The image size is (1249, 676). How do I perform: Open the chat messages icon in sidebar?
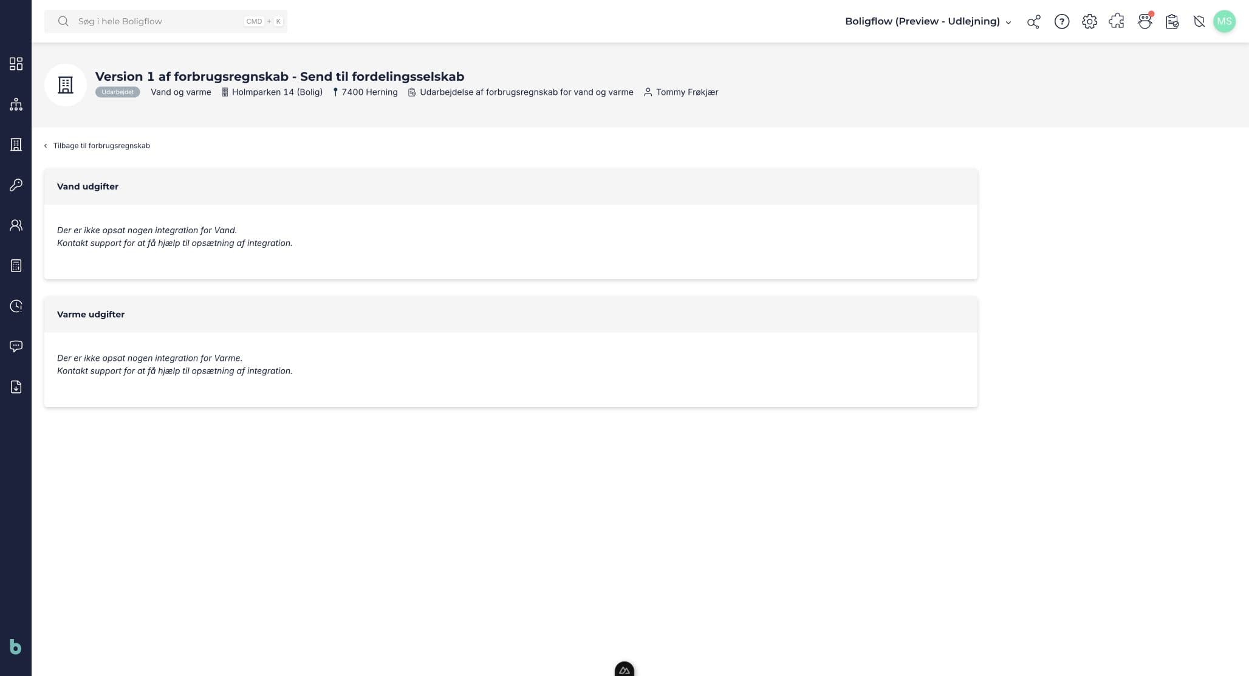coord(16,346)
